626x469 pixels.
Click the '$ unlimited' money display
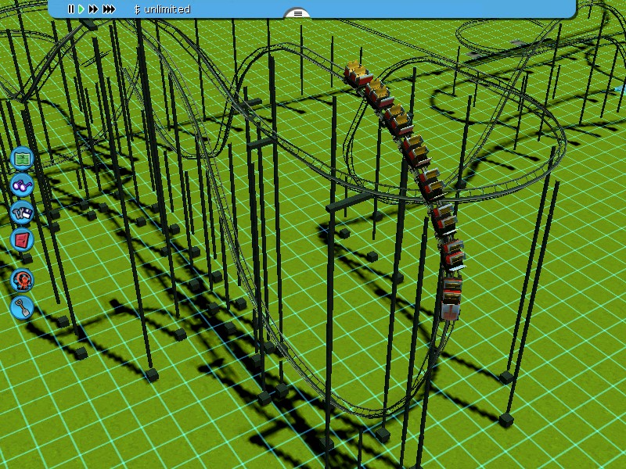pos(162,9)
